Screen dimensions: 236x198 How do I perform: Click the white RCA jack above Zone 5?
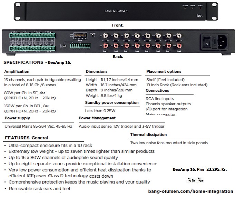coord(148,36)
